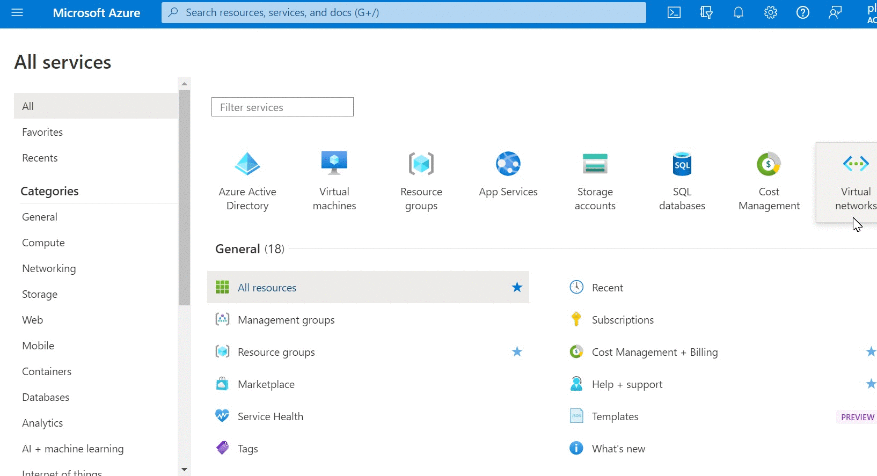
Task: Open Recent link
Action: (x=608, y=288)
